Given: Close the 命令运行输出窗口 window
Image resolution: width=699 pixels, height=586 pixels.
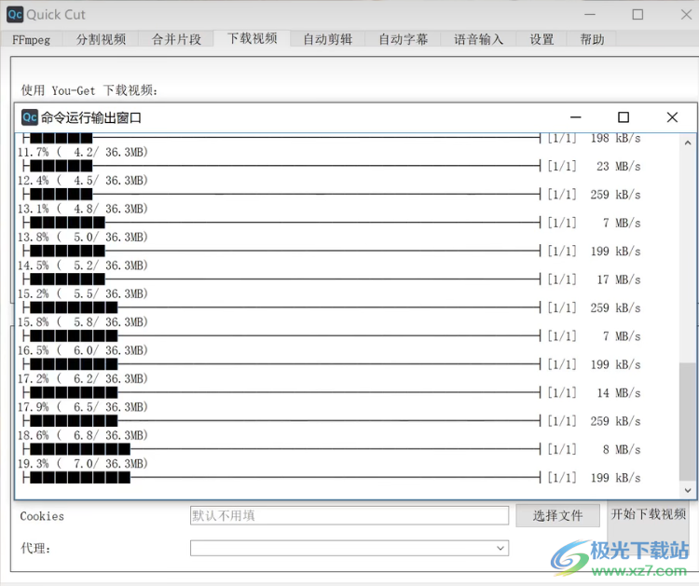Looking at the screenshot, I should tap(672, 117).
